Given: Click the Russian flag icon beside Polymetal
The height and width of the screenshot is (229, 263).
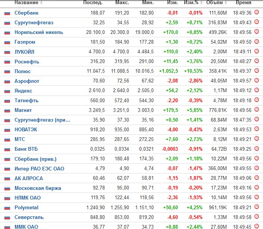Looking at the screenshot, I should point(7,208).
